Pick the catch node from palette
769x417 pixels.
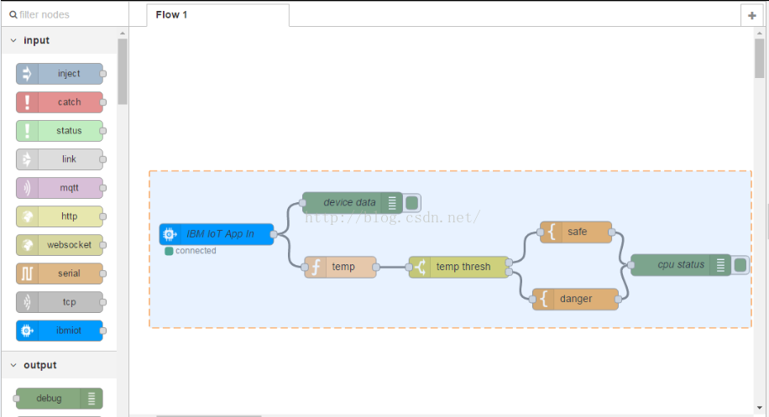point(60,102)
